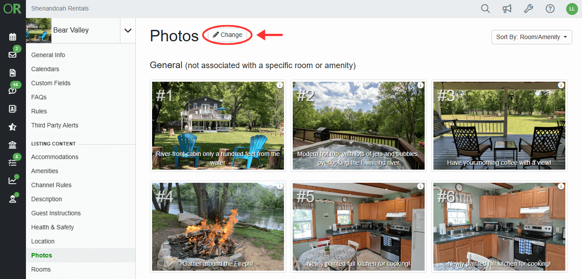
Task: Open the bank building accounting icon
Action: (x=13, y=145)
